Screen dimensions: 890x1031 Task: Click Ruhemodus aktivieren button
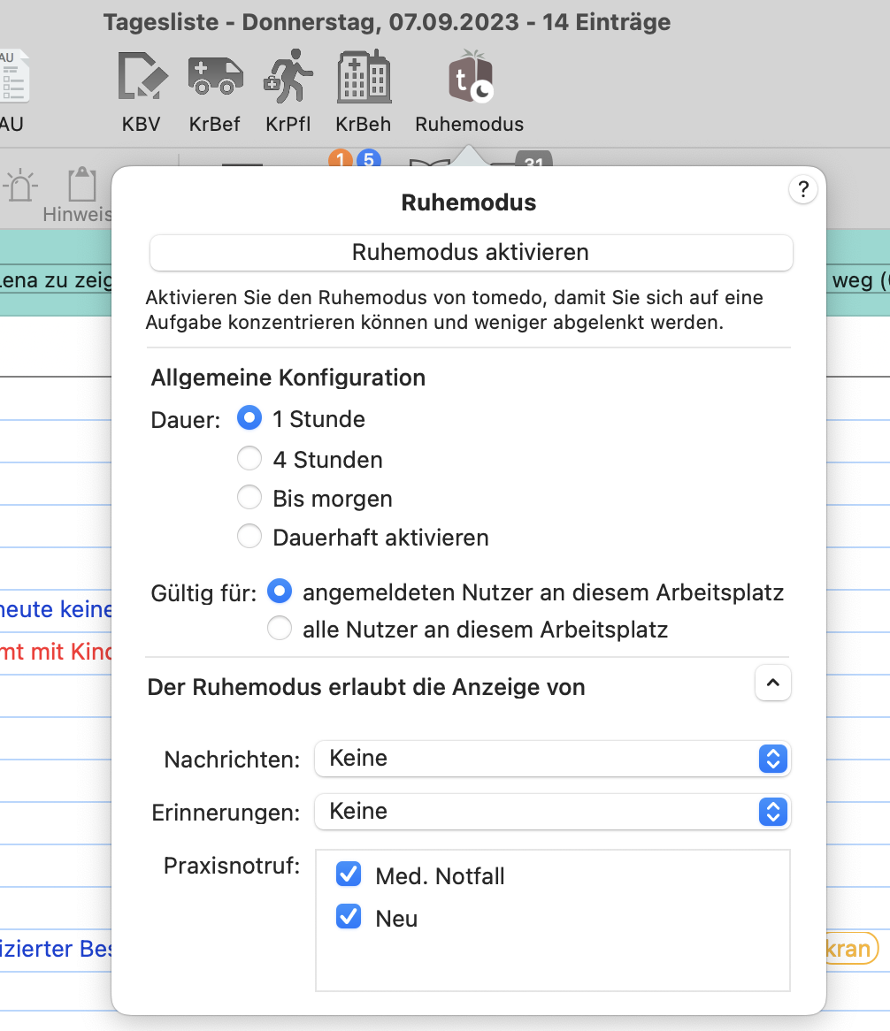pyautogui.click(x=471, y=253)
